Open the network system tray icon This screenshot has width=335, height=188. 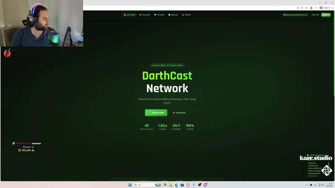(x=319, y=185)
